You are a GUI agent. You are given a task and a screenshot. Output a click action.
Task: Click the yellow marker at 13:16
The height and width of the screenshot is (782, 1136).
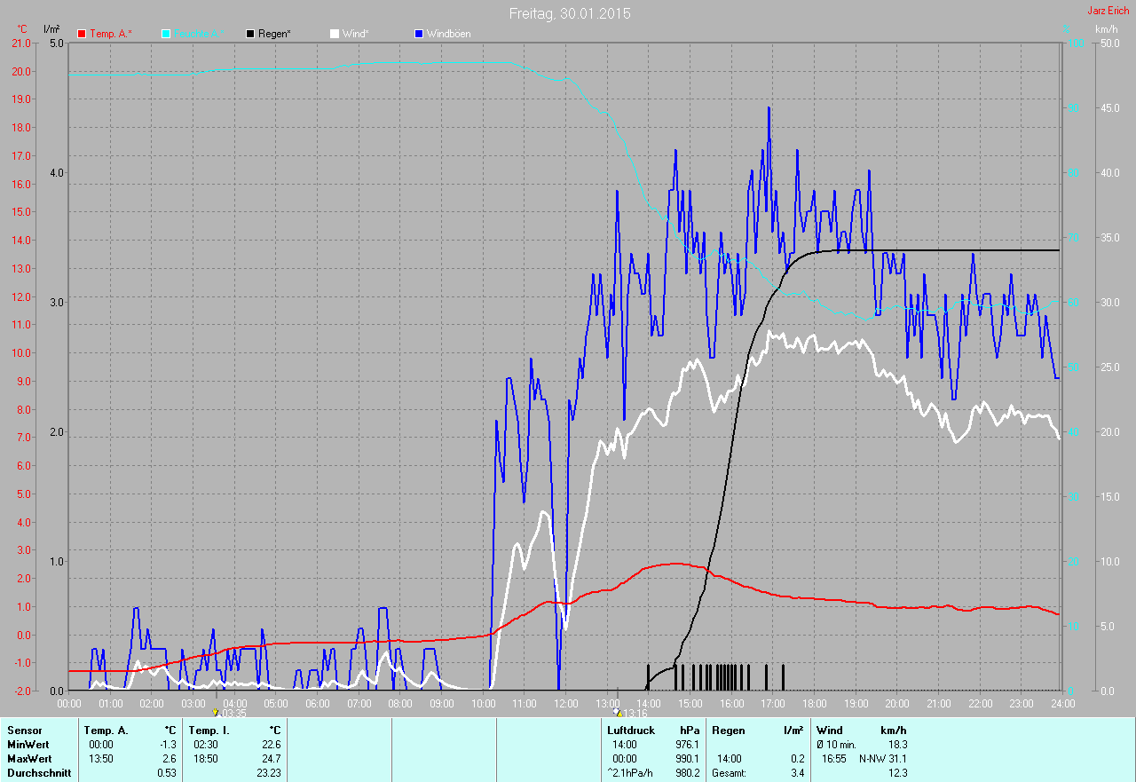point(618,712)
